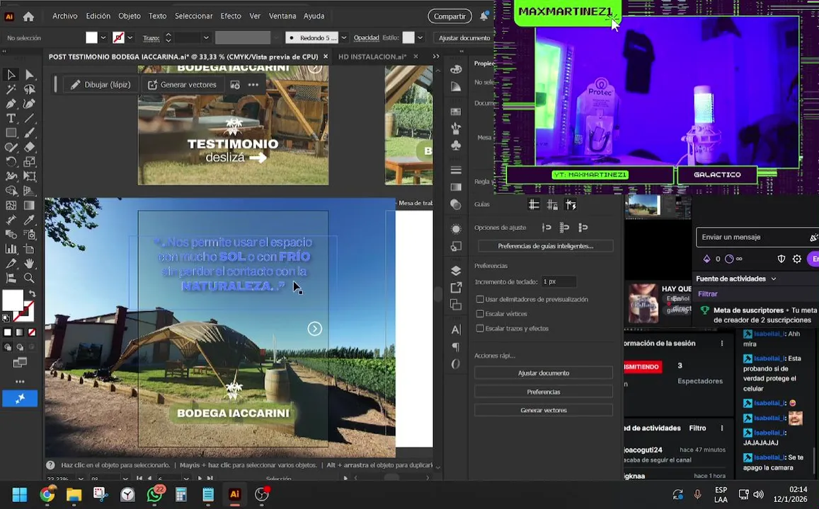This screenshot has height=509, width=819.
Task: Choose the Zoom magnifier tool
Action: point(29,278)
